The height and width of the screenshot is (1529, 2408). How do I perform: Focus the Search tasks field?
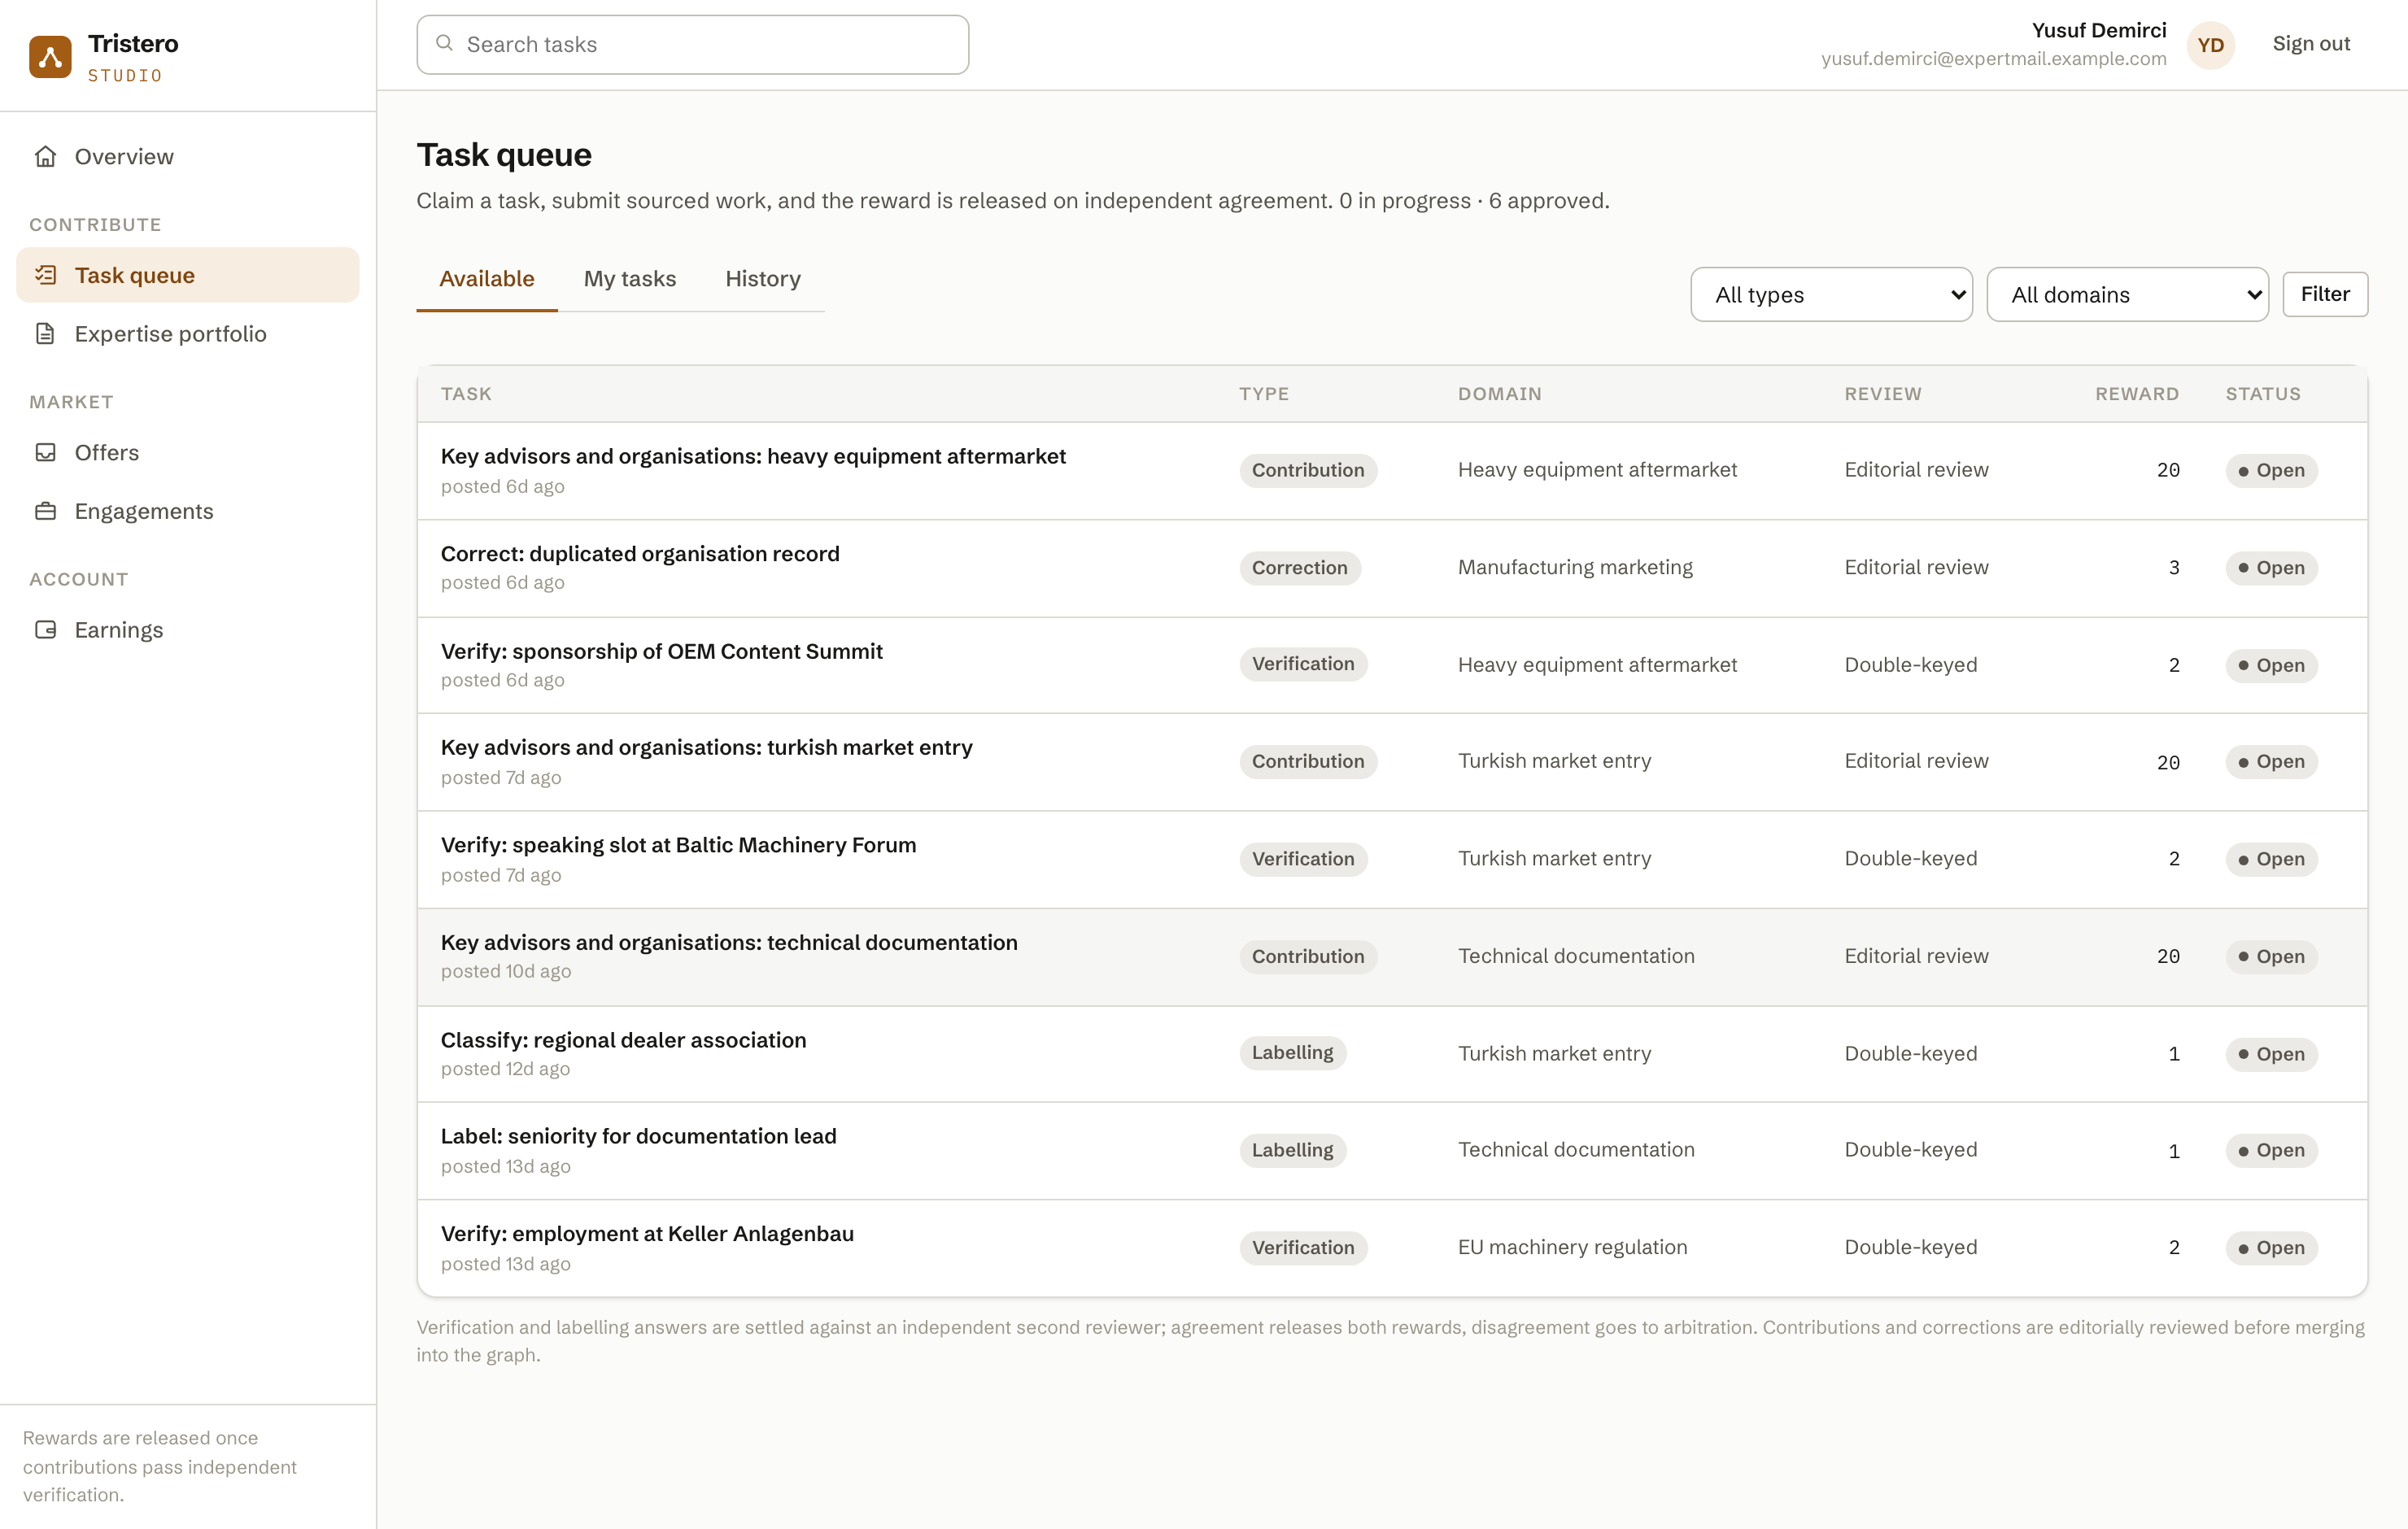(x=693, y=44)
